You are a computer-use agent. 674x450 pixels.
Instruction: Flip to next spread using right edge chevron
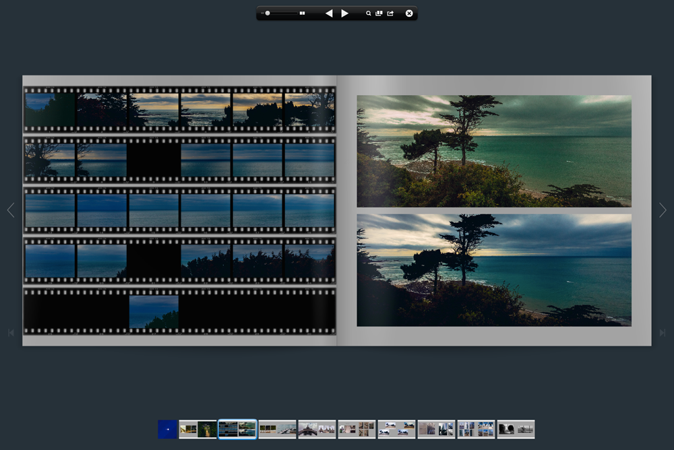663,211
